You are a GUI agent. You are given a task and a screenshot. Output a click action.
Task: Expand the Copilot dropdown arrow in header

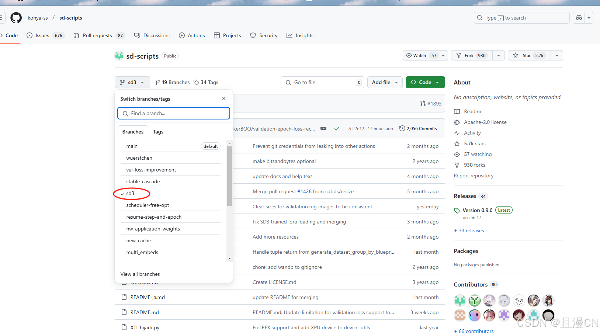point(589,18)
